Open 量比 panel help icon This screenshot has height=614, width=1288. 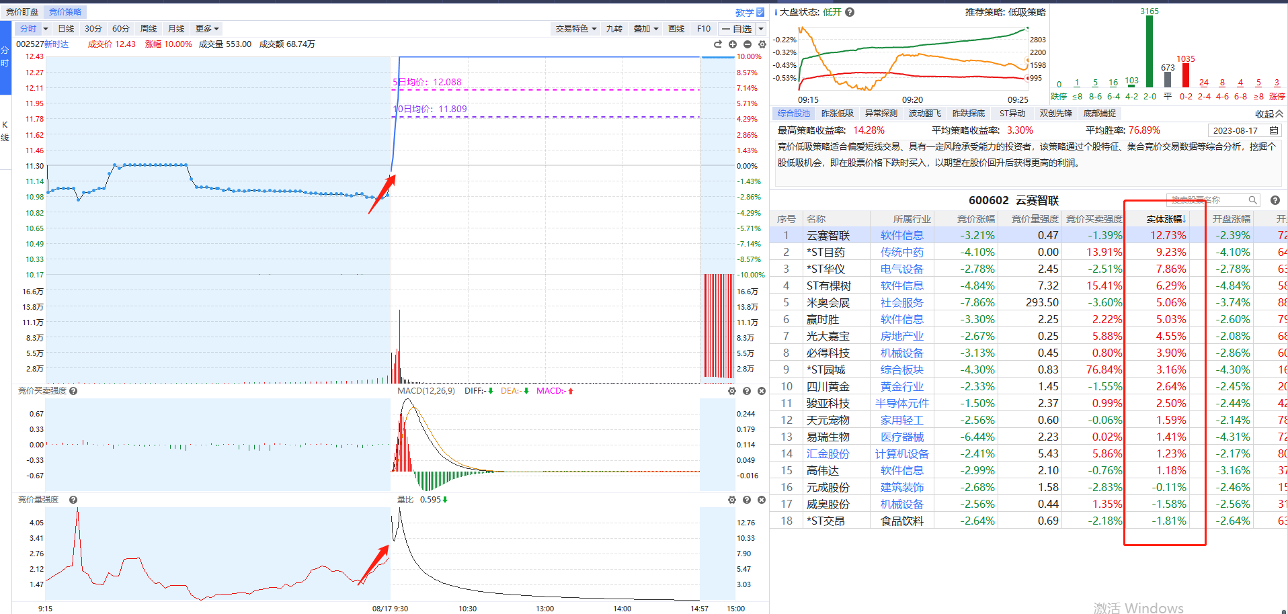coord(747,500)
